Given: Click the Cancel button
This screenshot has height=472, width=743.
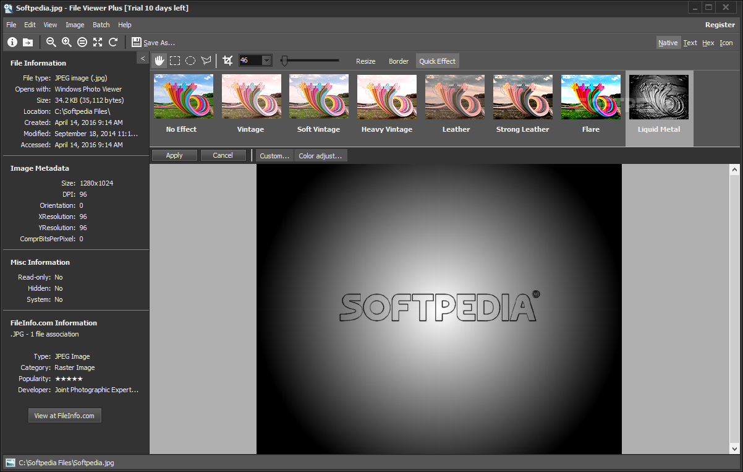Looking at the screenshot, I should [x=223, y=155].
